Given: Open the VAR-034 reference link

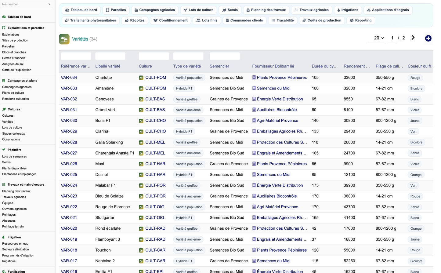Looking at the screenshot, I should point(69,78).
